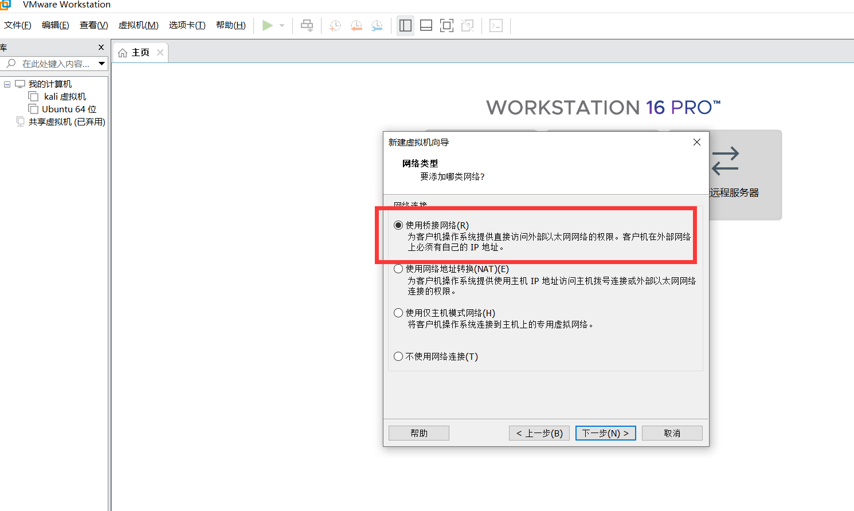Open the 文件(F) menu
Screen dimensions: 854x511
click(x=18, y=25)
